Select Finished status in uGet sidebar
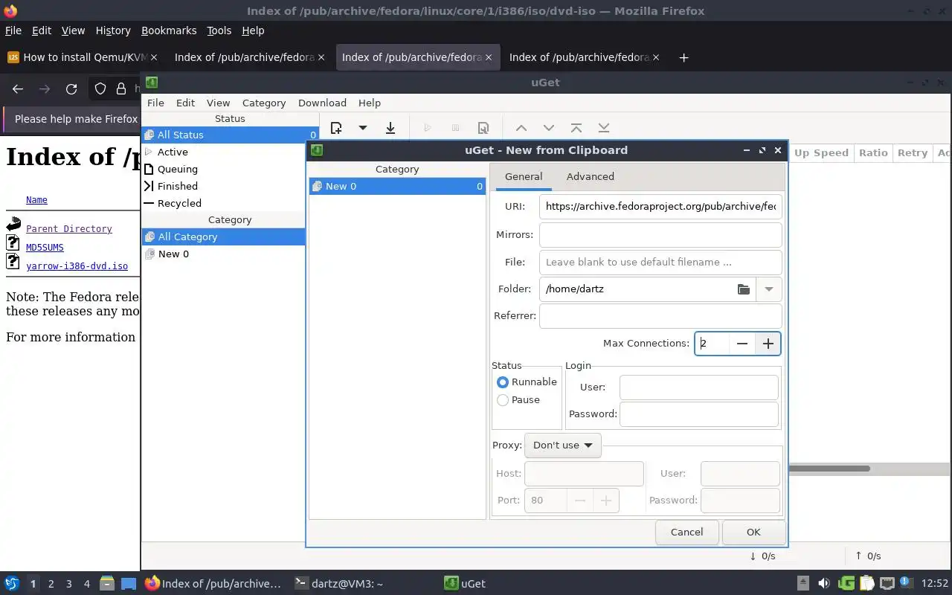The height and width of the screenshot is (595, 952). click(x=230, y=187)
